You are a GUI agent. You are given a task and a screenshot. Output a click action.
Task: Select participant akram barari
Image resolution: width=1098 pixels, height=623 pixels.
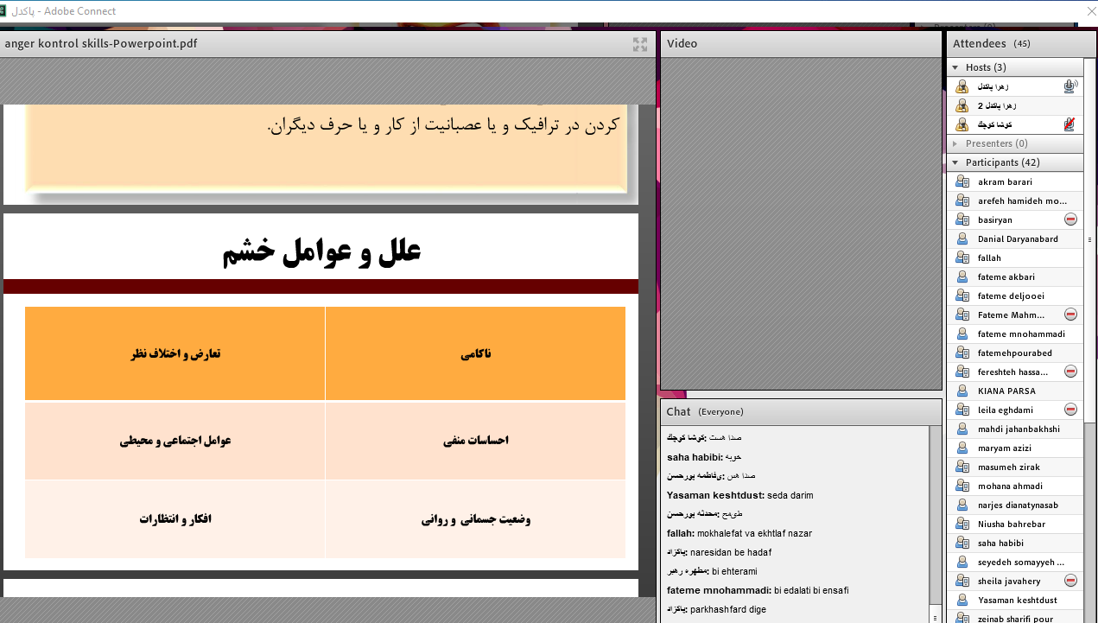click(x=1005, y=182)
